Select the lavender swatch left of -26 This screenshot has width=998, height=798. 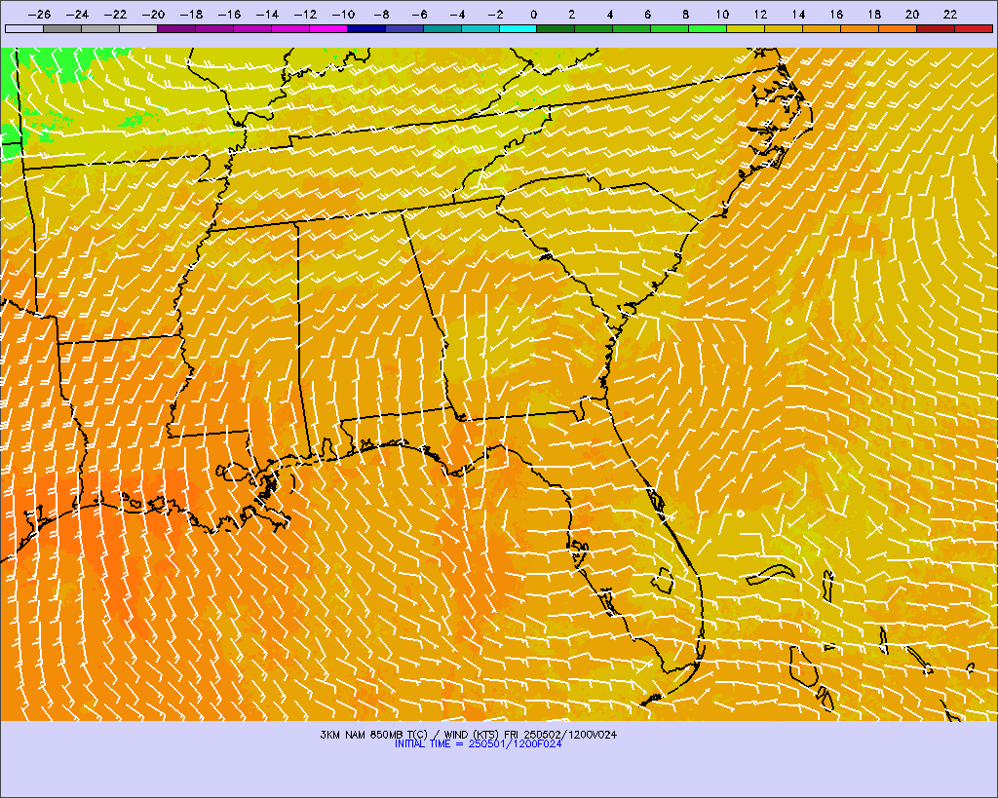click(24, 28)
